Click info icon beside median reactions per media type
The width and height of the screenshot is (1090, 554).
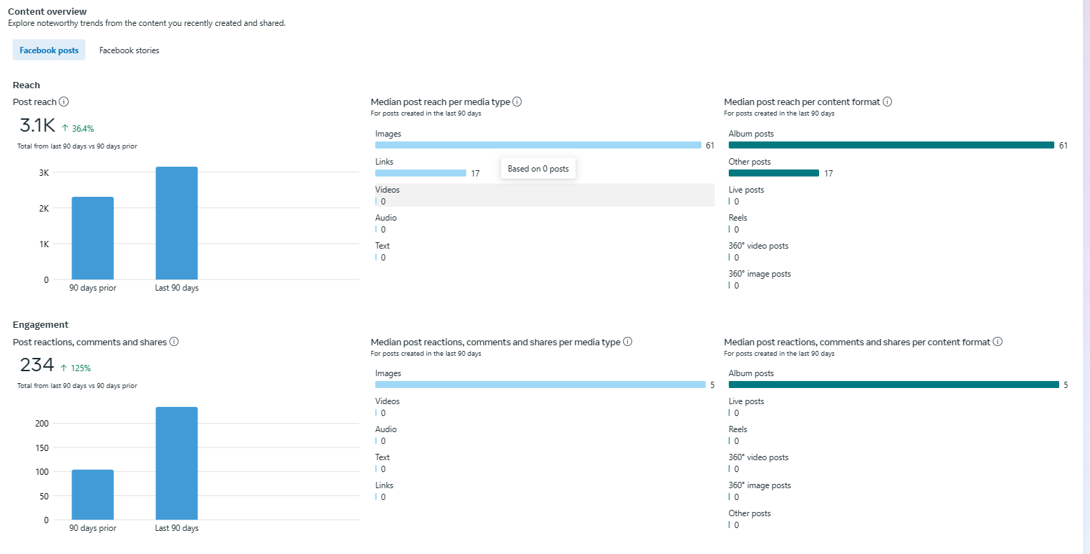point(627,342)
